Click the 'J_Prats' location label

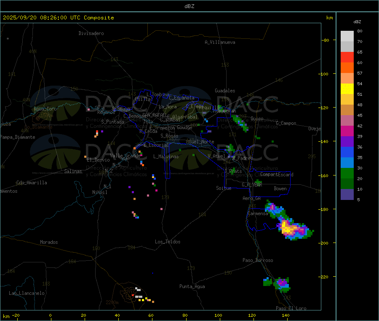point(233,171)
